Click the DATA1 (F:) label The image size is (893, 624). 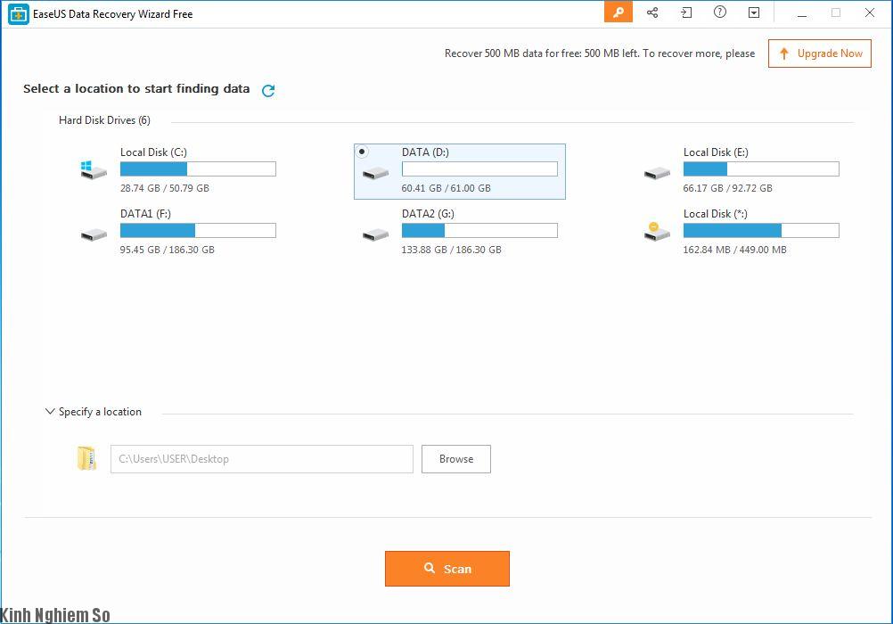[x=146, y=214]
